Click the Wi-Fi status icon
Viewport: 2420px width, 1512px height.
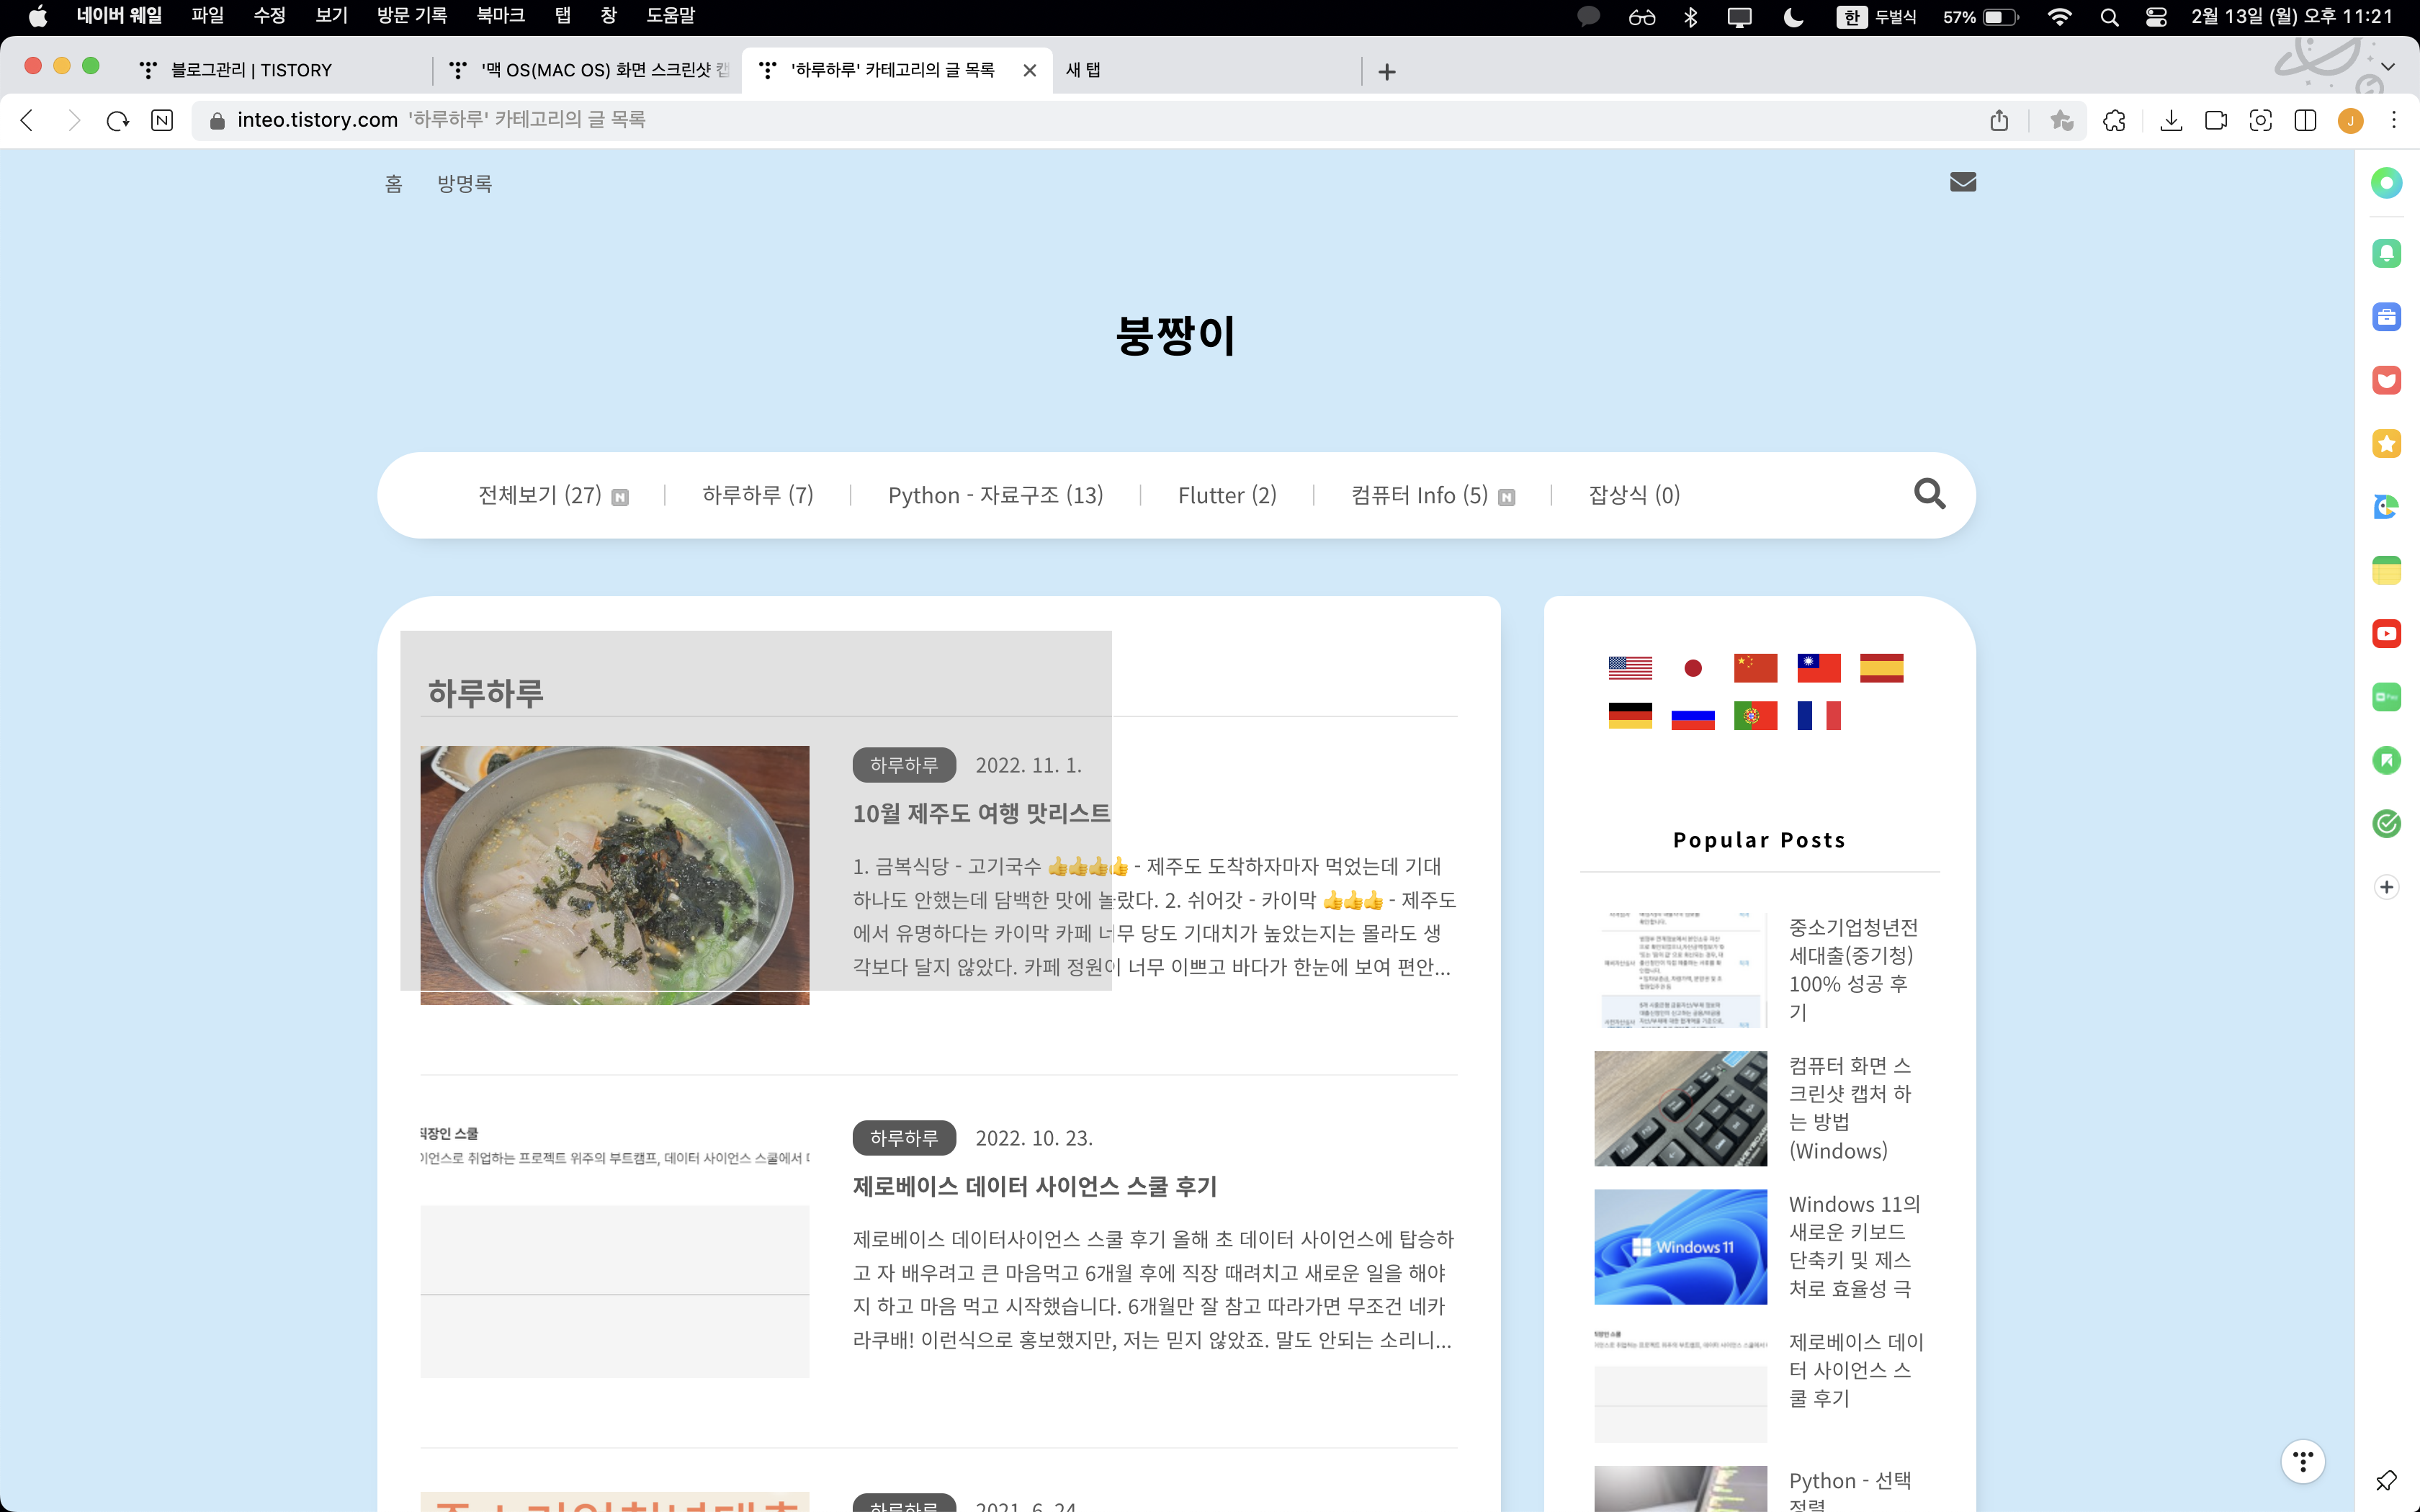2059,17
